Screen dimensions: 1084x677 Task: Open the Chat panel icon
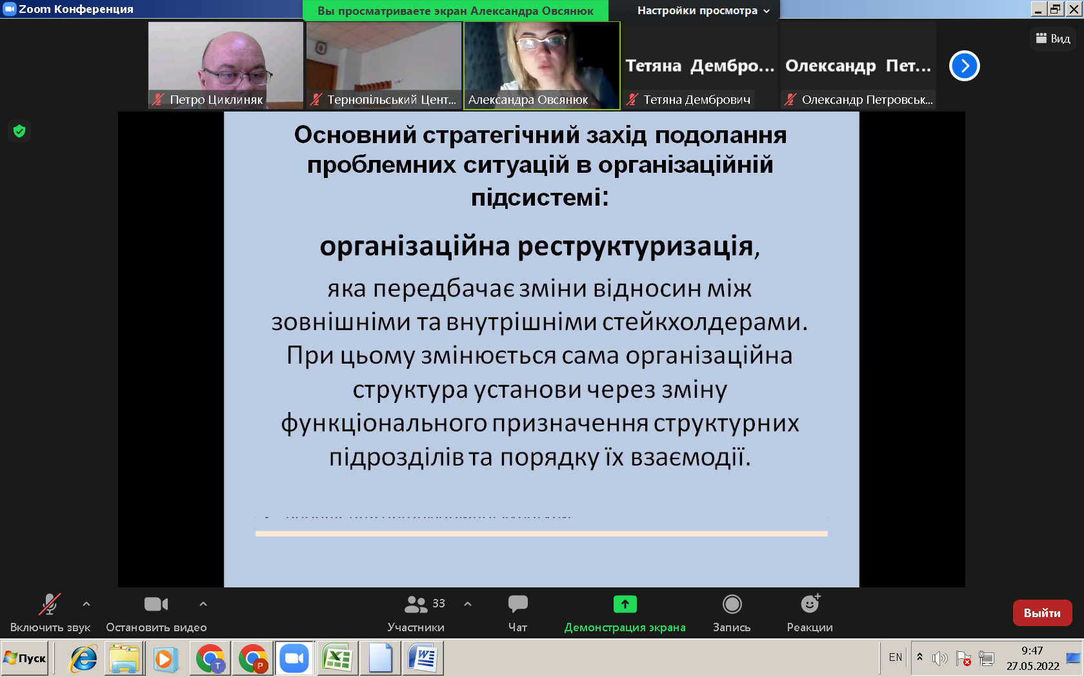click(x=517, y=604)
